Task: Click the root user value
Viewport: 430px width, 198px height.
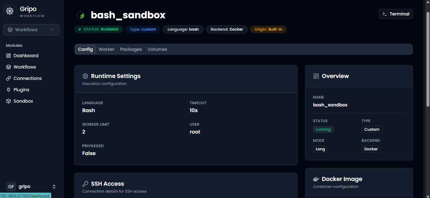Action: pos(195,132)
